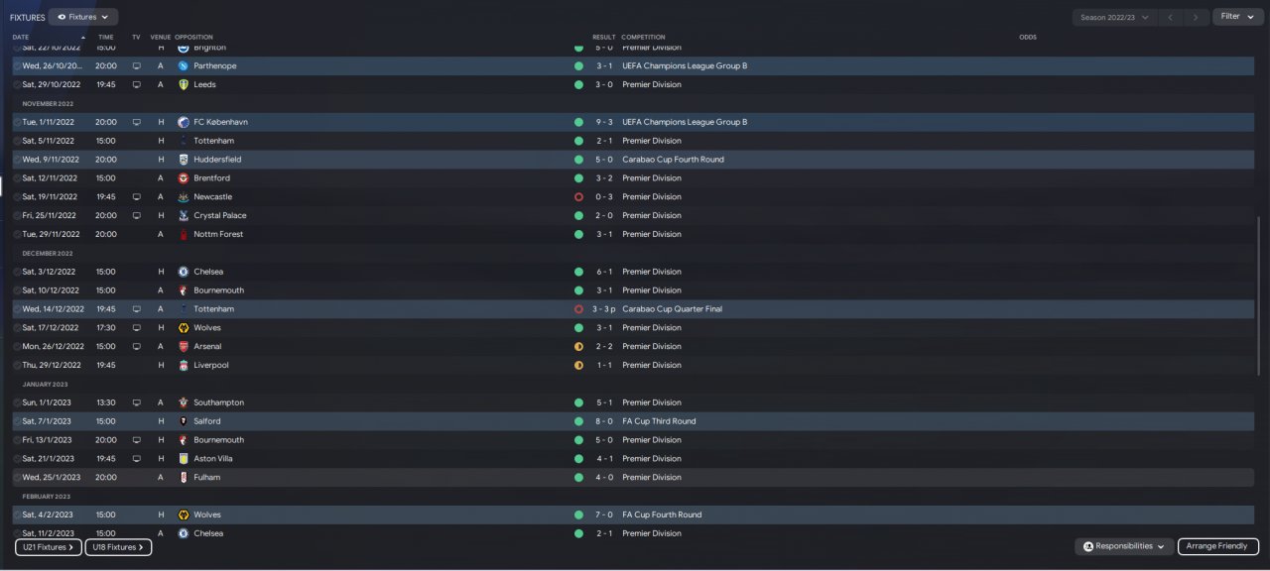Click the red loss indicator for Newcastle match
Viewport: 1270px width, 571px height.
(x=578, y=197)
